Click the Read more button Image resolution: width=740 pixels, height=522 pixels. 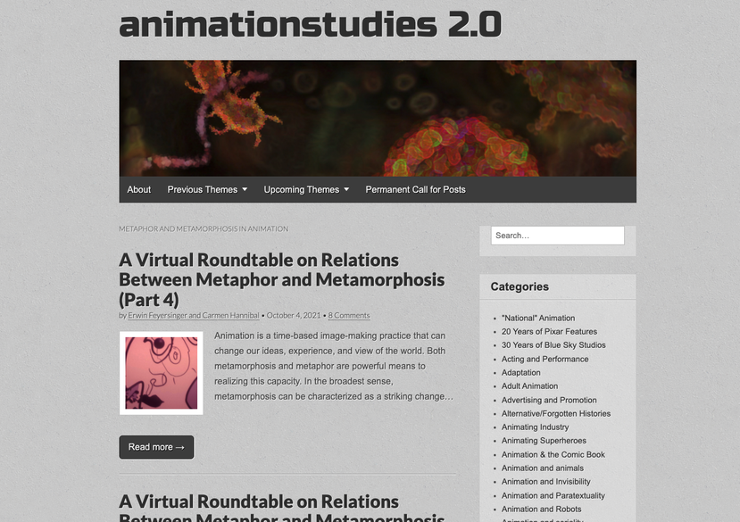(156, 447)
